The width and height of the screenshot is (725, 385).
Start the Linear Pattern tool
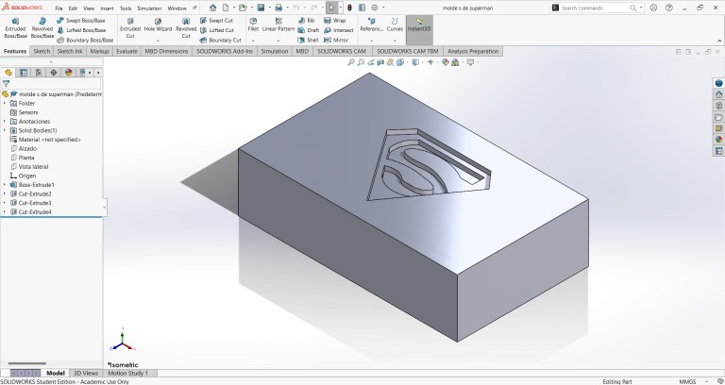(x=278, y=25)
